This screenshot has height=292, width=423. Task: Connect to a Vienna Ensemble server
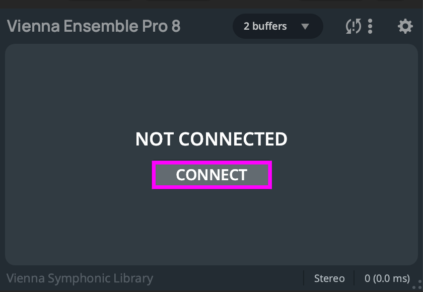click(x=212, y=175)
